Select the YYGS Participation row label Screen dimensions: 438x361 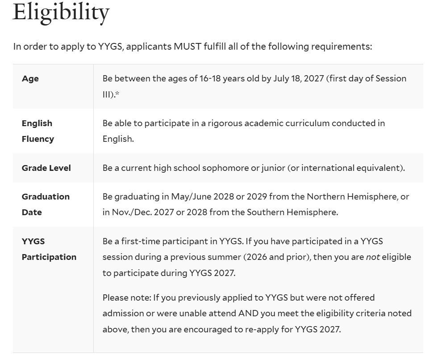49,249
